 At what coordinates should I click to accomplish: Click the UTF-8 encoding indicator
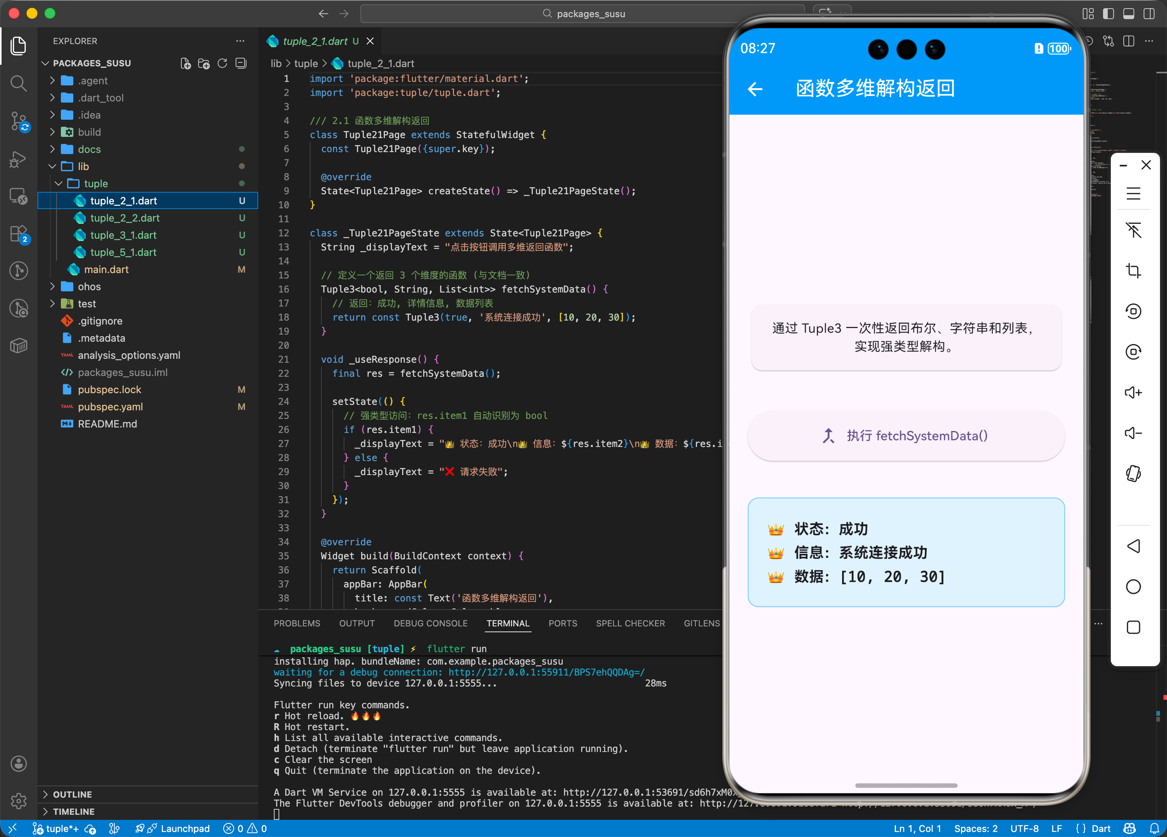pyautogui.click(x=1024, y=828)
